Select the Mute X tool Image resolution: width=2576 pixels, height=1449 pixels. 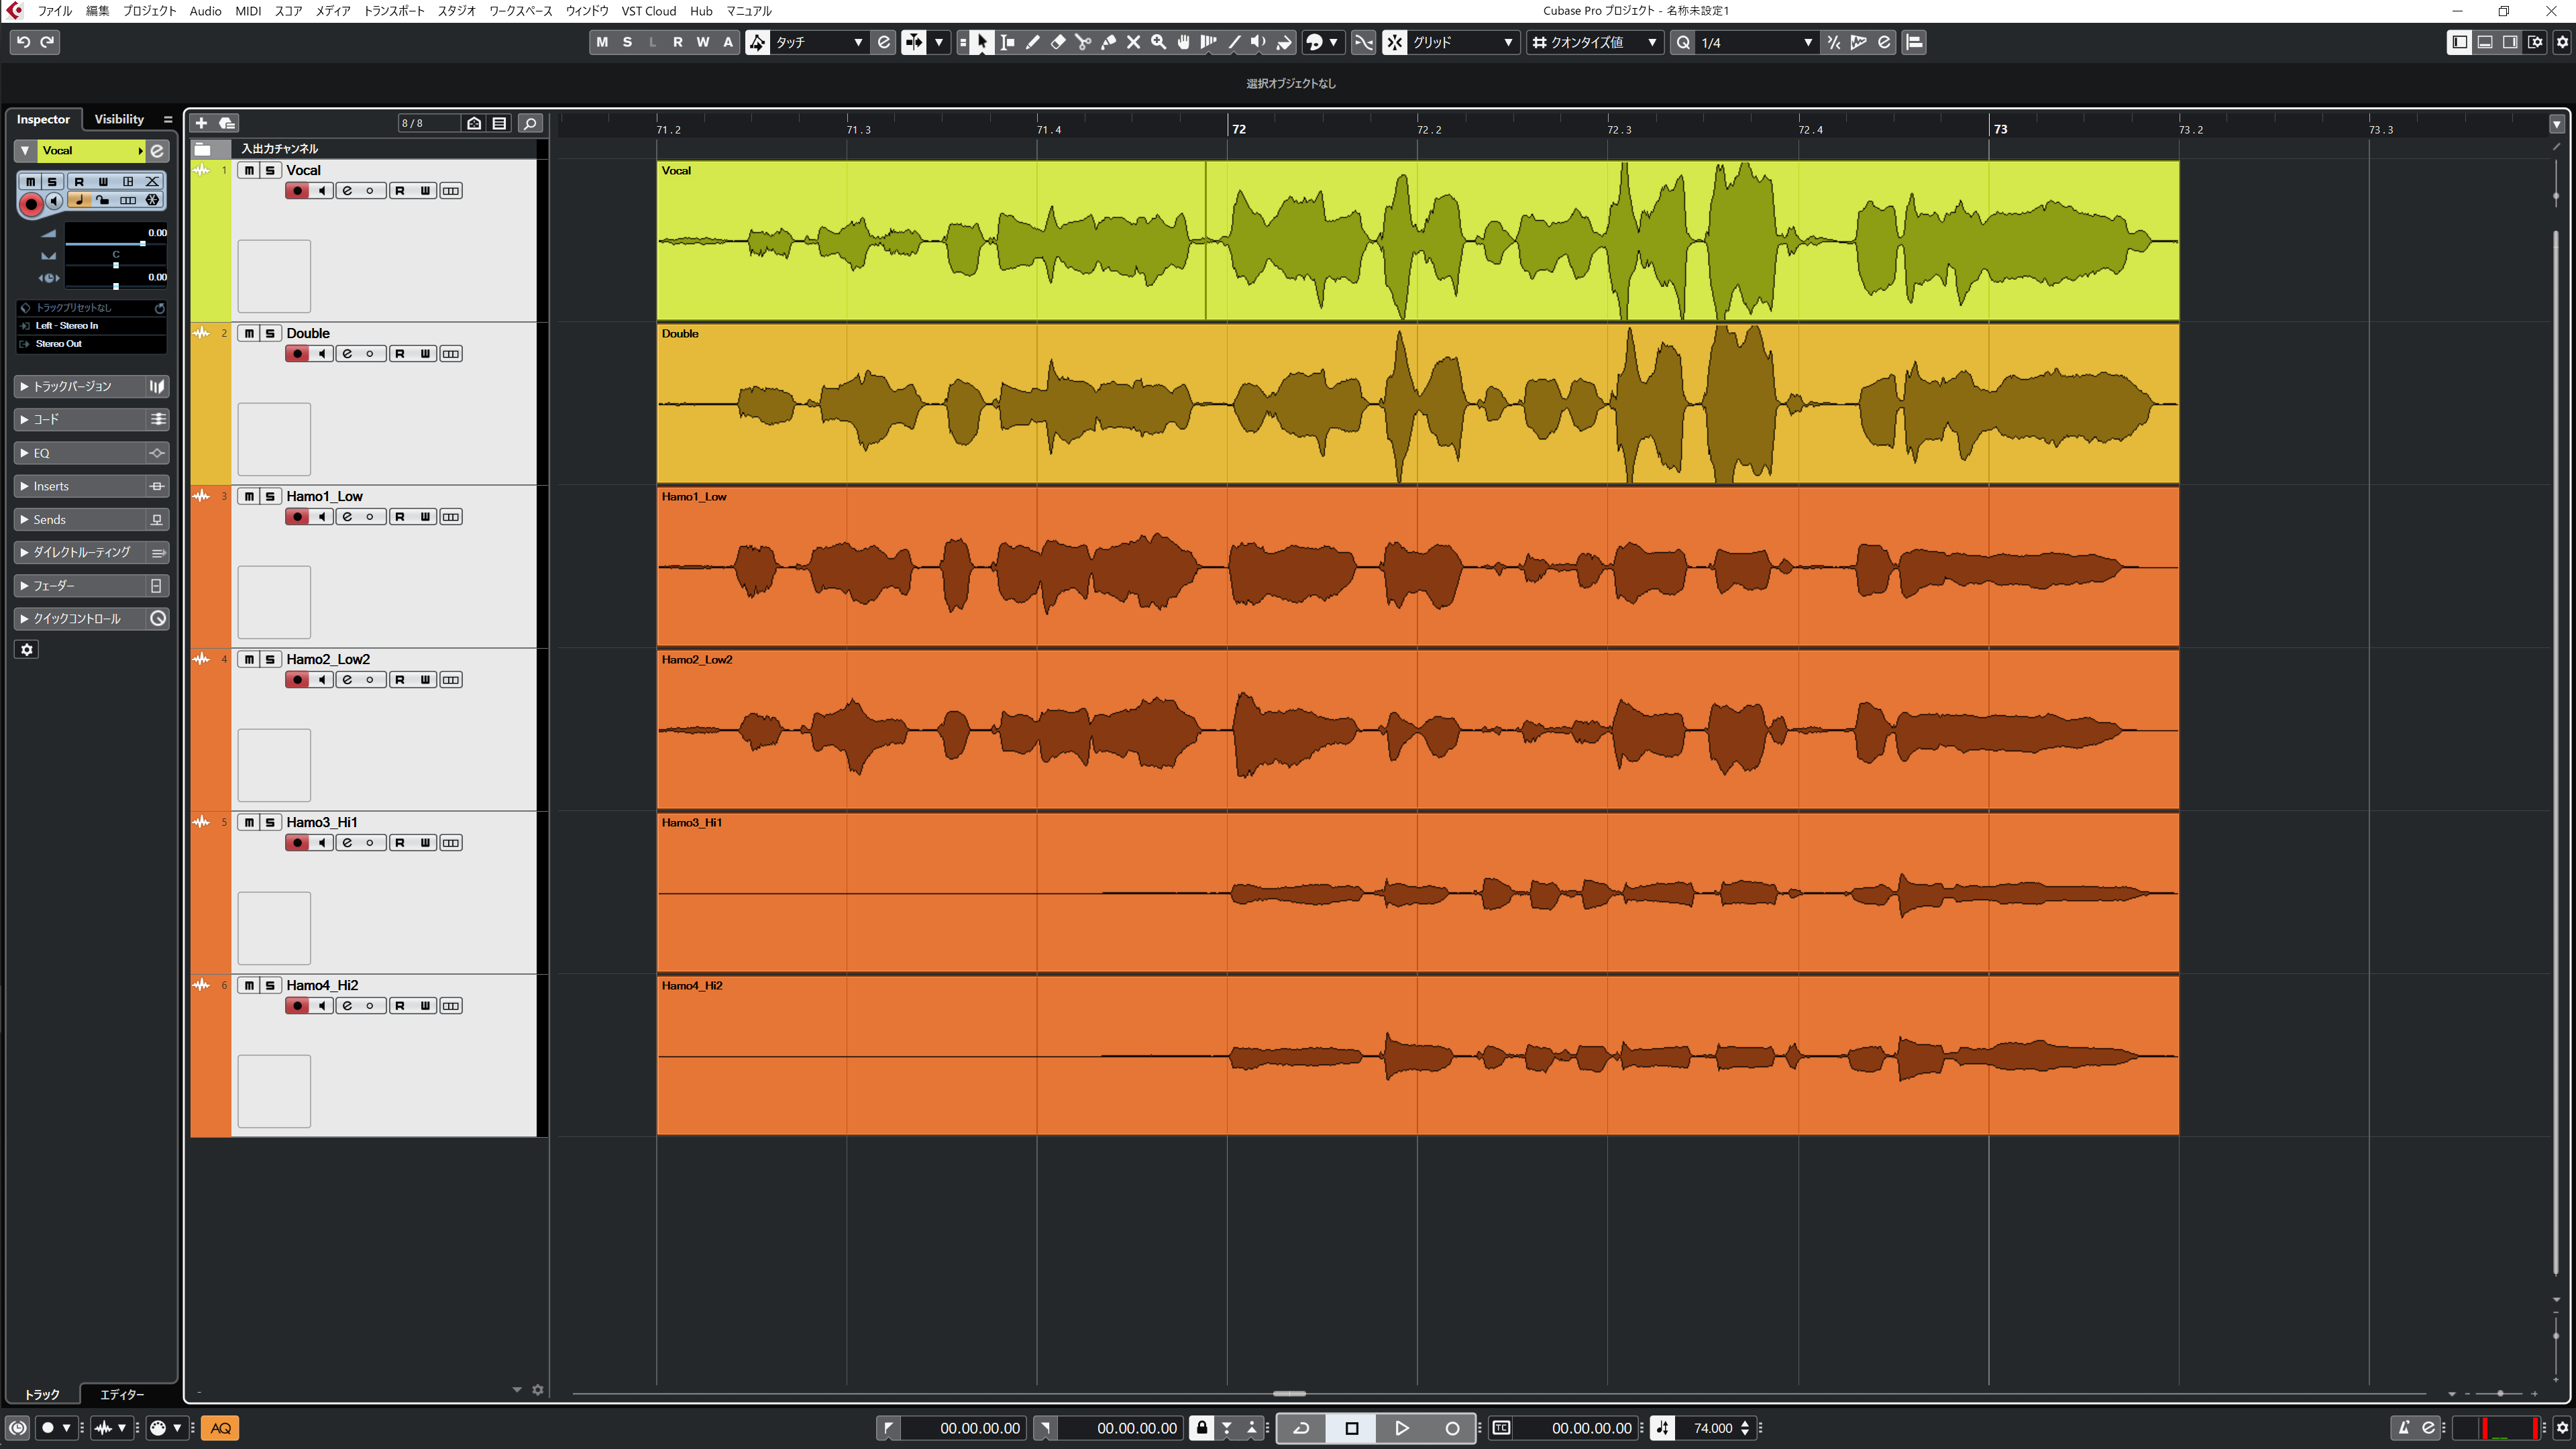tap(1133, 42)
